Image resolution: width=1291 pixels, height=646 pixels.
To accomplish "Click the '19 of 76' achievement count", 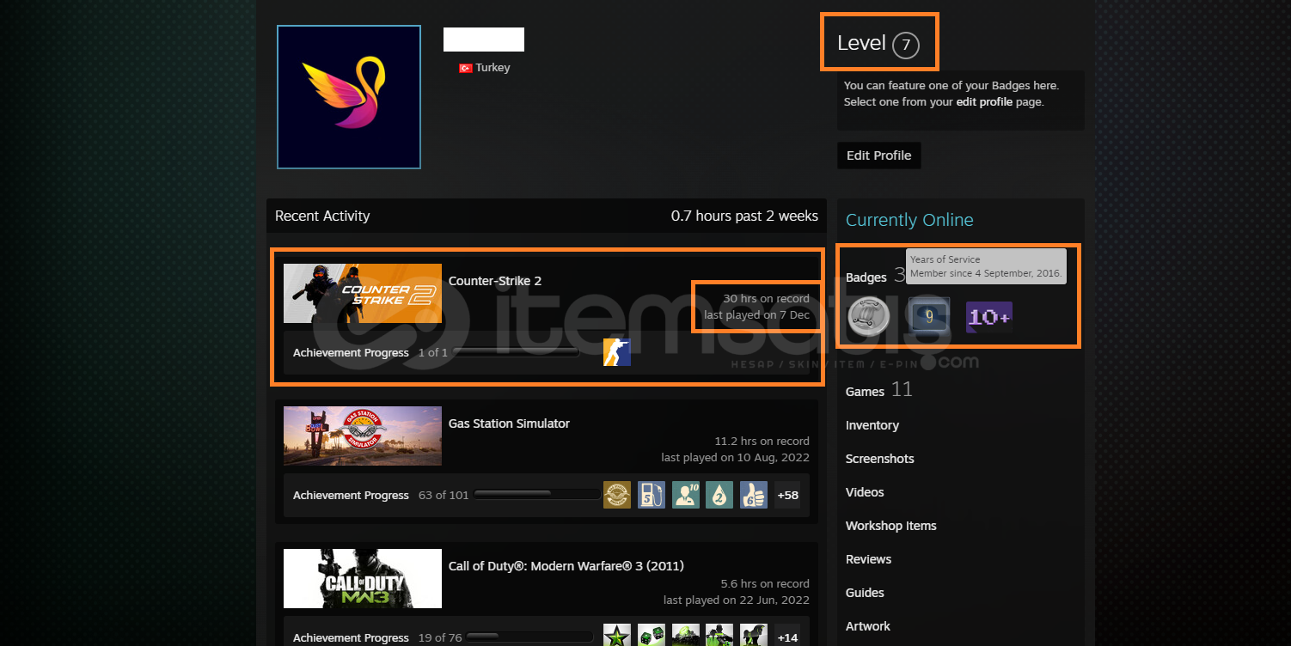I will [440, 637].
